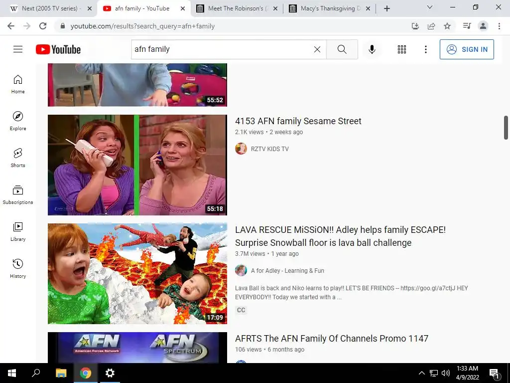This screenshot has width=510, height=383.
Task: Click the browser forward arrow
Action: tap(27, 26)
